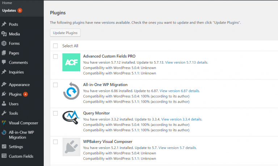Check the Advanced Custom Fields PRO checkbox
The image size is (278, 166).
click(55, 56)
